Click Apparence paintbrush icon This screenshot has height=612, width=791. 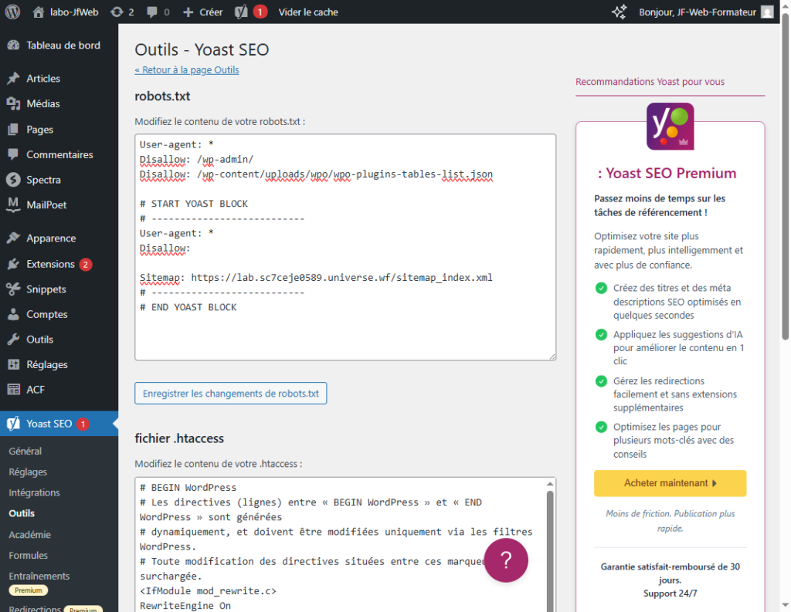[14, 238]
